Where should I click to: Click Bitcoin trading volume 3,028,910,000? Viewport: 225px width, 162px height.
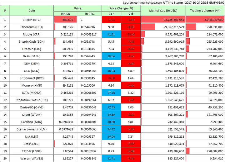pos(205,20)
